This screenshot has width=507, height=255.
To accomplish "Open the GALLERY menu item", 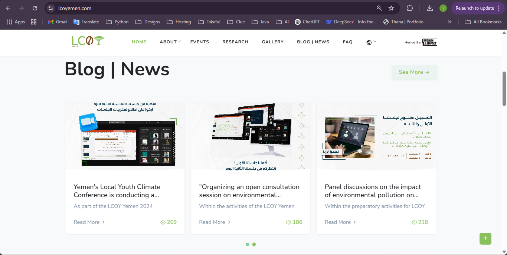I will [272, 42].
